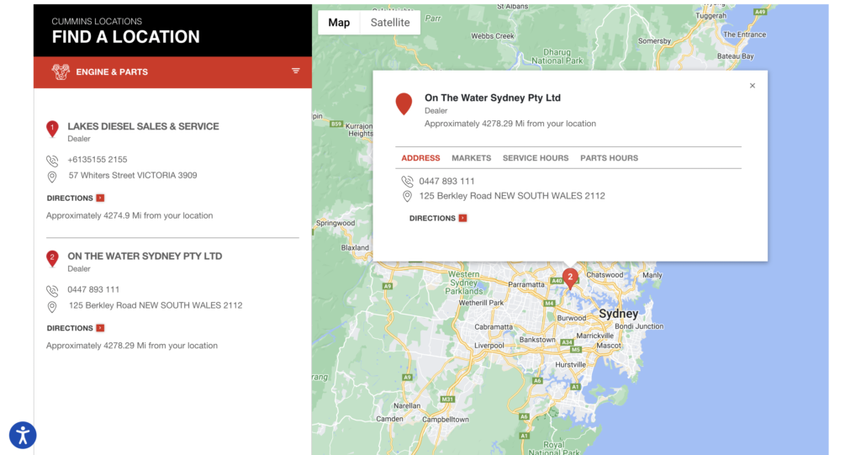This screenshot has width=861, height=455.
Task: Click the Liverpool label on map
Action: pos(489,346)
